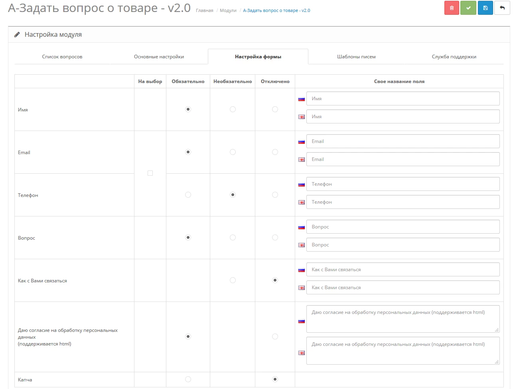Open the Шаблоны писем tab
The height and width of the screenshot is (389, 517).
pyautogui.click(x=356, y=57)
